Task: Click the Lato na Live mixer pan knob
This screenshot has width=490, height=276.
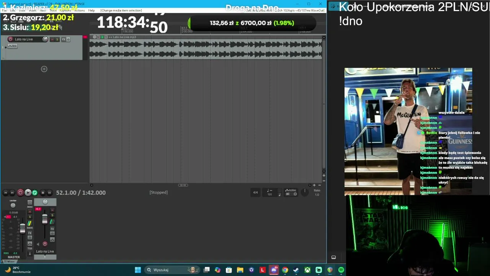Action: [45, 202]
